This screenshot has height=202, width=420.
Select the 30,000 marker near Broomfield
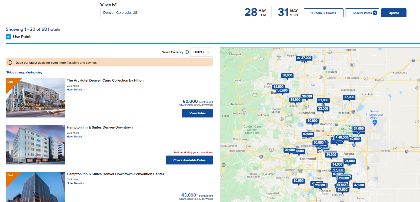(x=307, y=96)
